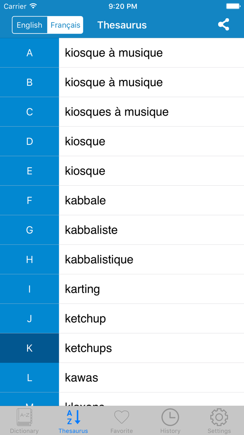Switch the language to English

29,25
